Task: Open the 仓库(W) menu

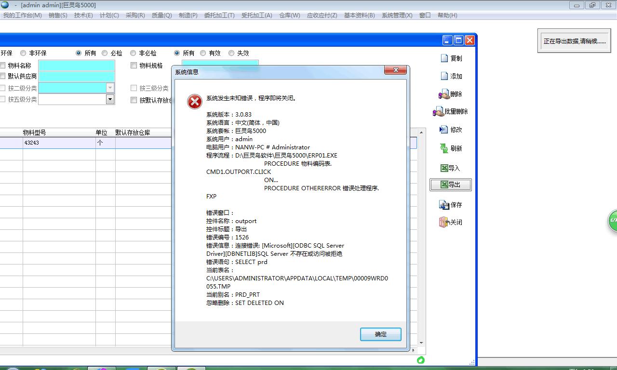Action: coord(289,15)
